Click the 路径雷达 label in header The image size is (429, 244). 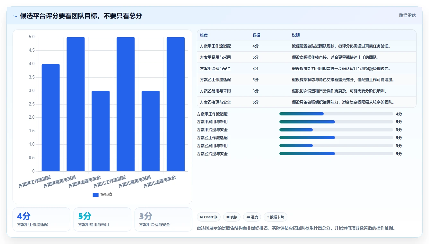pos(407,15)
